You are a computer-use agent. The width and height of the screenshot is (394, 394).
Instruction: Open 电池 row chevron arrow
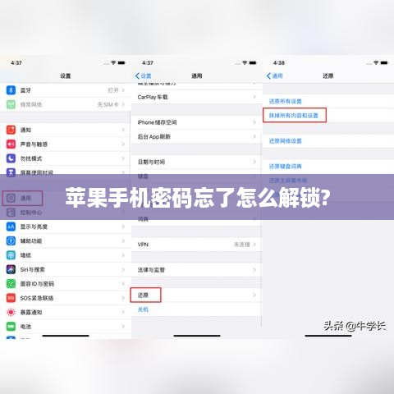point(123,326)
